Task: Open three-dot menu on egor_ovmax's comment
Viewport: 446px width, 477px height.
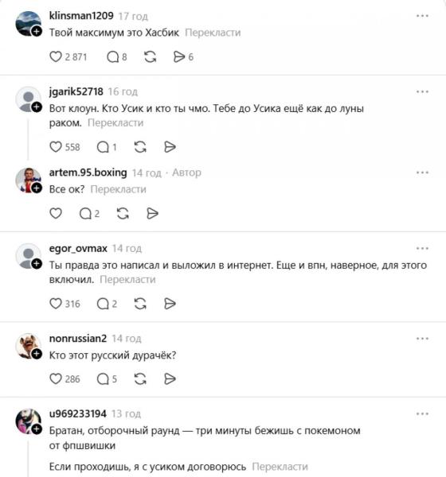Action: tap(422, 249)
